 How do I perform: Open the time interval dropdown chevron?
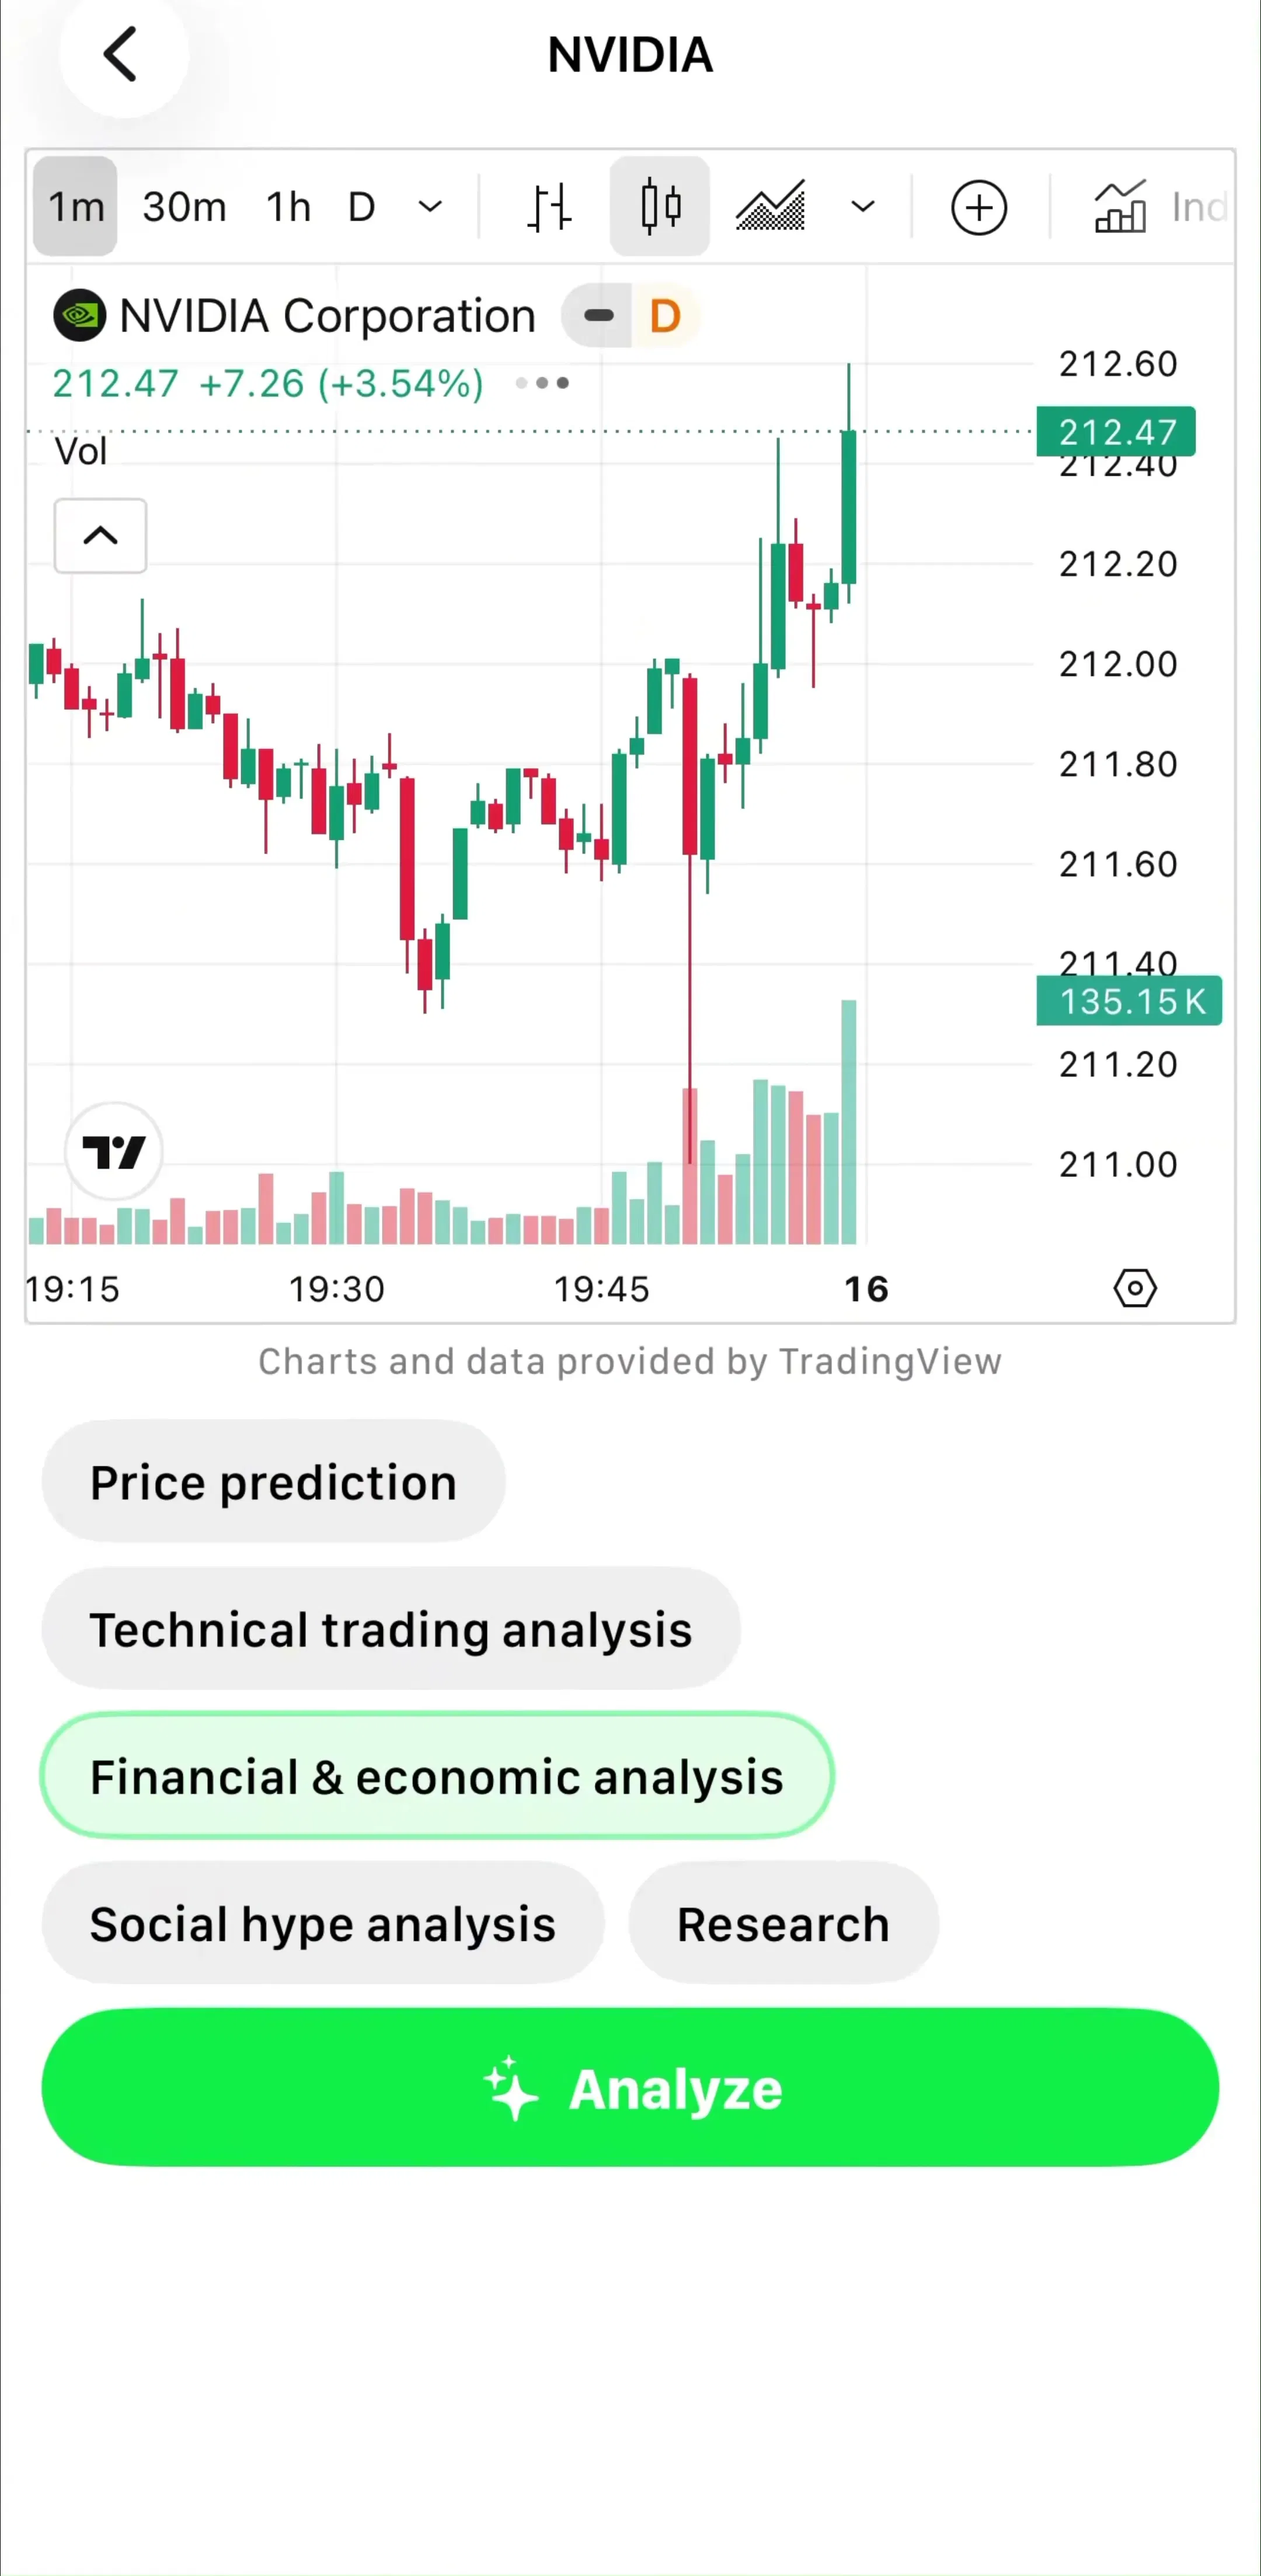click(430, 207)
